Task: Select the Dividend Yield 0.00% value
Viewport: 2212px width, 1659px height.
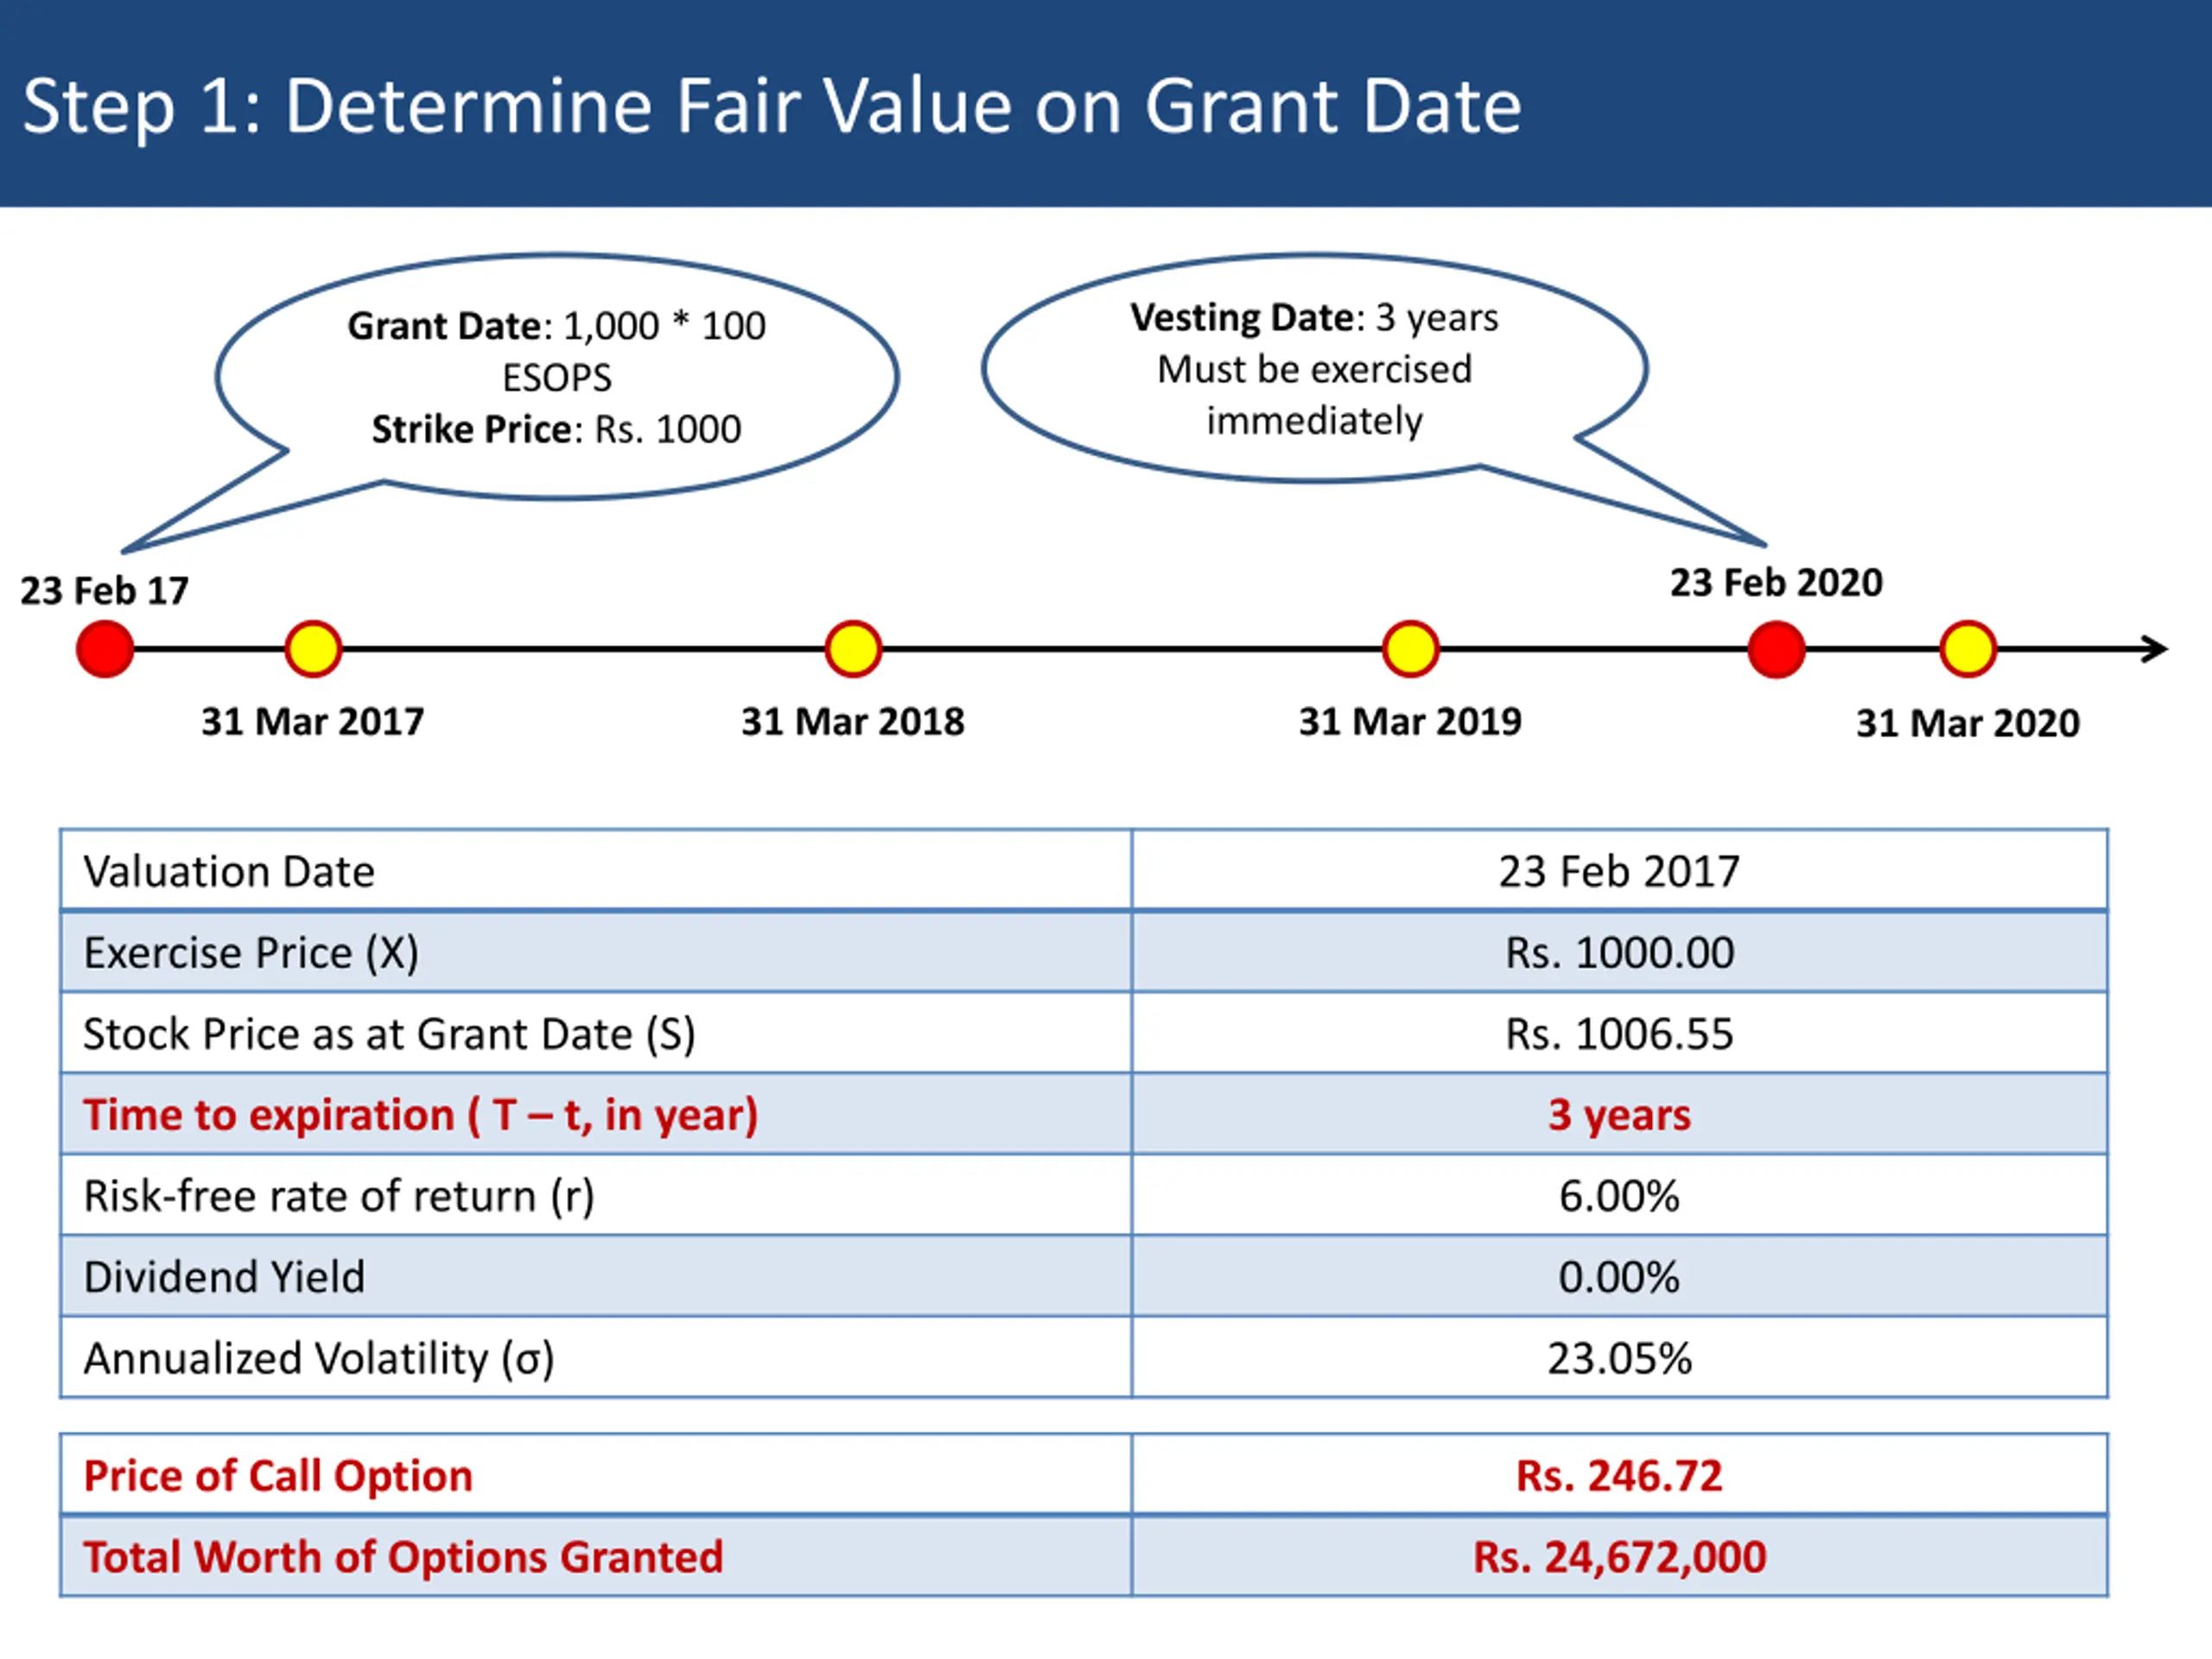Action: pos(1619,1277)
